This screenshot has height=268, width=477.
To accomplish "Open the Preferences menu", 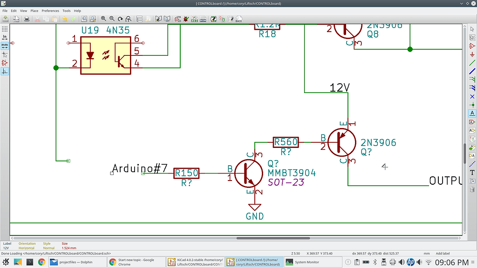I will coord(50,10).
